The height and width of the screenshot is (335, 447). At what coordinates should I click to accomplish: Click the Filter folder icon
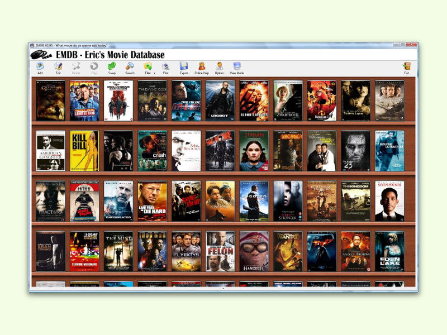coord(148,66)
